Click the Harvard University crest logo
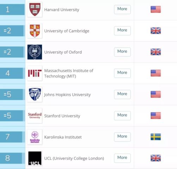The image size is (177, 169). click(x=35, y=10)
